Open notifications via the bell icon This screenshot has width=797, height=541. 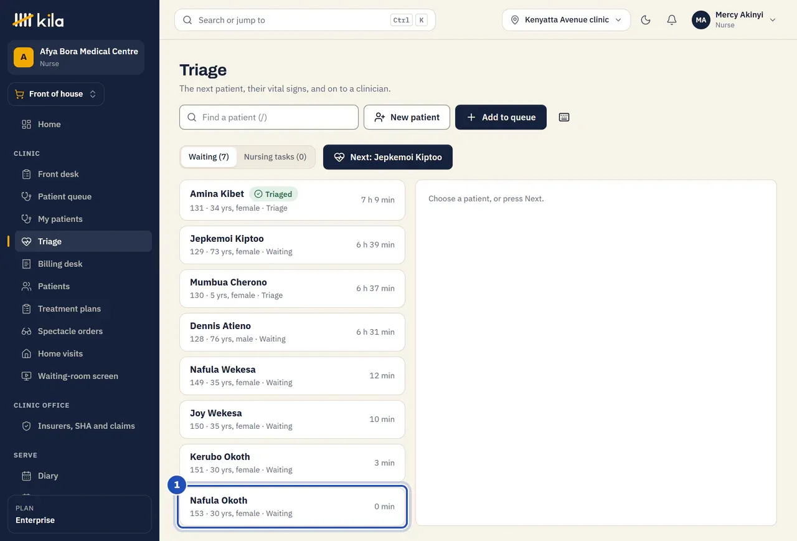coord(672,20)
